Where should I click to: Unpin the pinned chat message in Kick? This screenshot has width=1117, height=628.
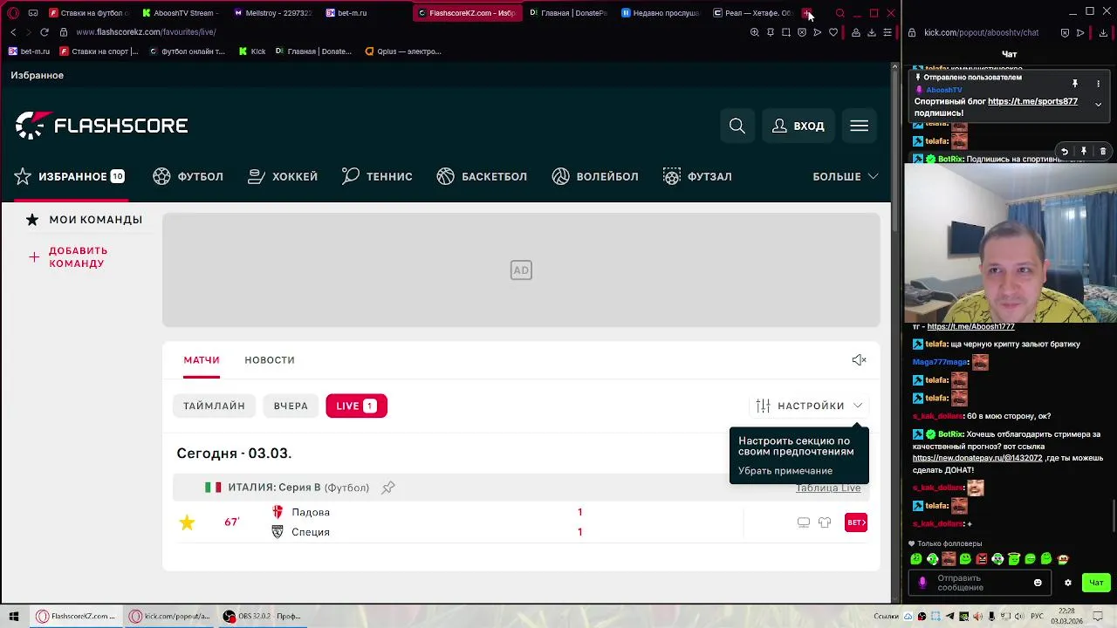point(1075,84)
